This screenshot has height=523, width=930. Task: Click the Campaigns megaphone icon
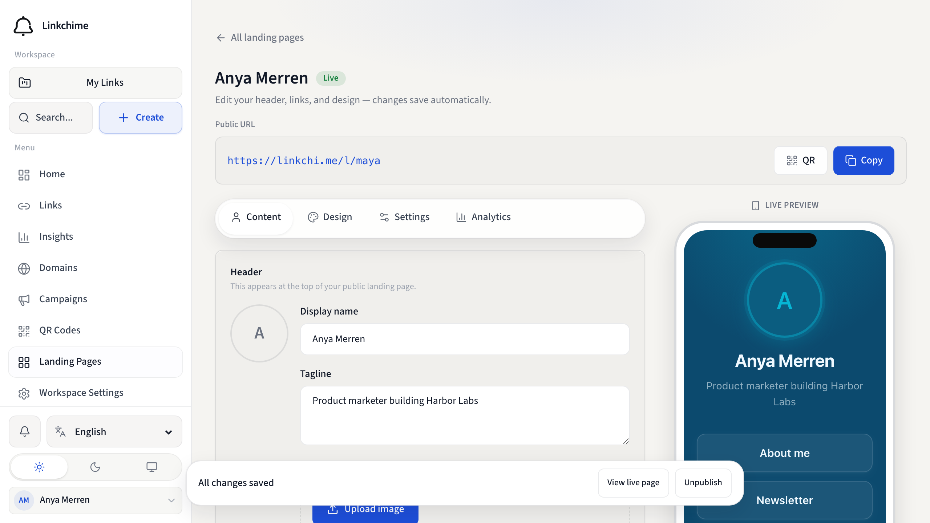pyautogui.click(x=24, y=300)
